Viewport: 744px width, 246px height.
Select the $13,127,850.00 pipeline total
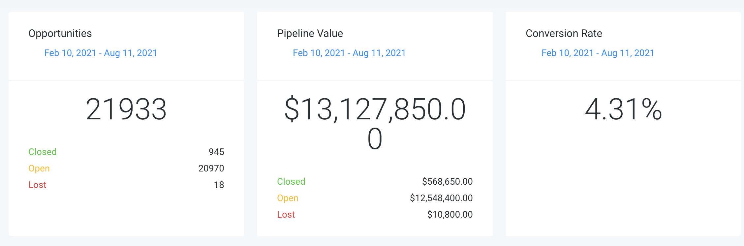[375, 124]
